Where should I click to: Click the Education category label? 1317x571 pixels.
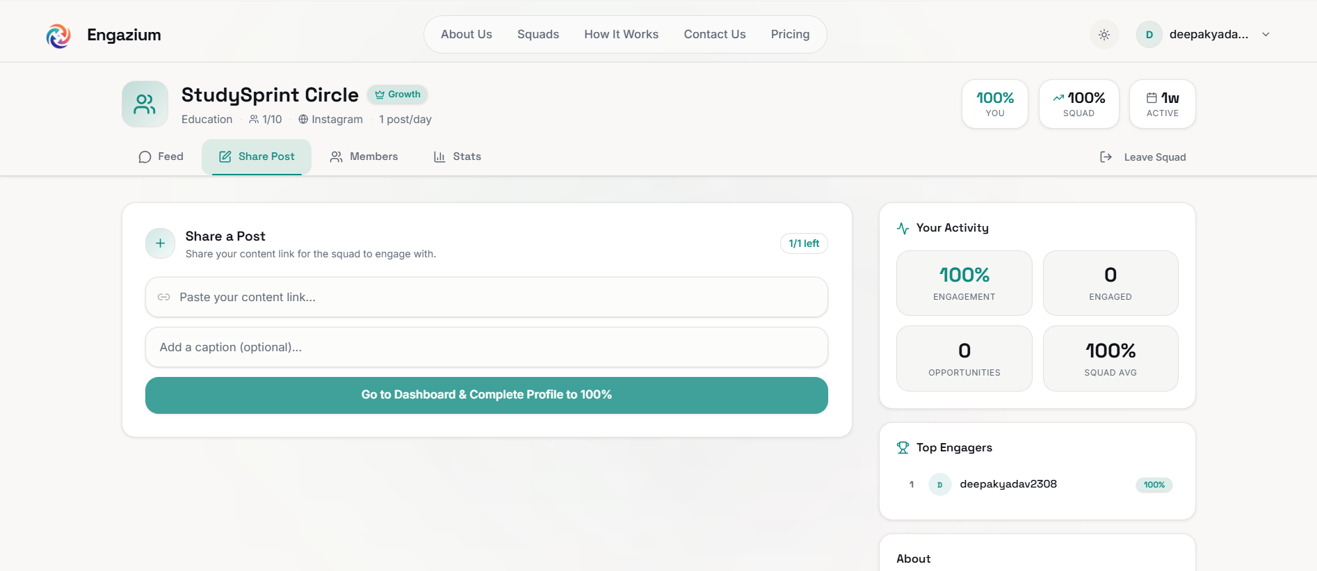(207, 120)
